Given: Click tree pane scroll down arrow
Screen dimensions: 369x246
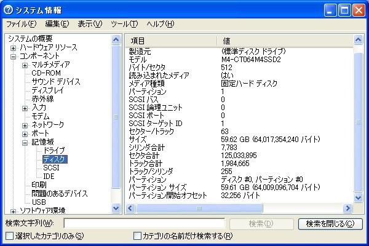Looking at the screenshot, I should click(116, 208).
